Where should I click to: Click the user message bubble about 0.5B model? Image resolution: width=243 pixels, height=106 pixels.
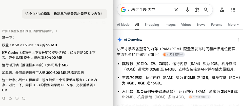(x=65, y=14)
